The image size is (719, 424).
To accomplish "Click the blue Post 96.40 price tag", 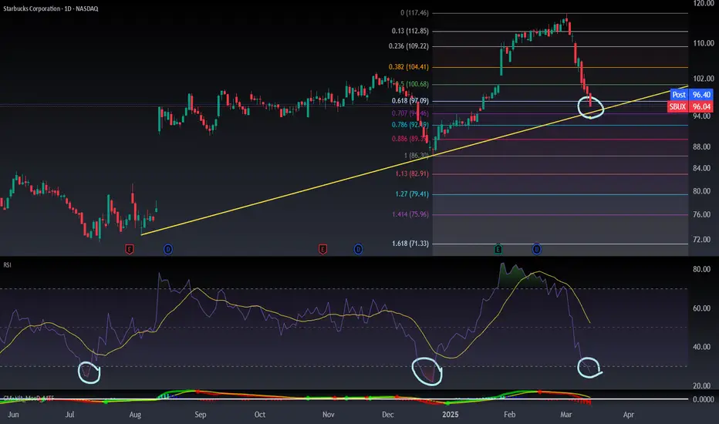I will pos(691,94).
